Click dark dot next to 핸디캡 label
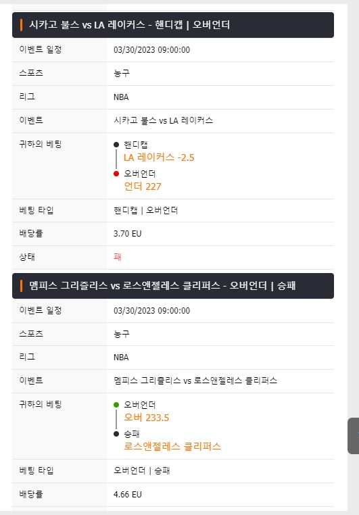This screenshot has width=359, height=515. click(116, 145)
